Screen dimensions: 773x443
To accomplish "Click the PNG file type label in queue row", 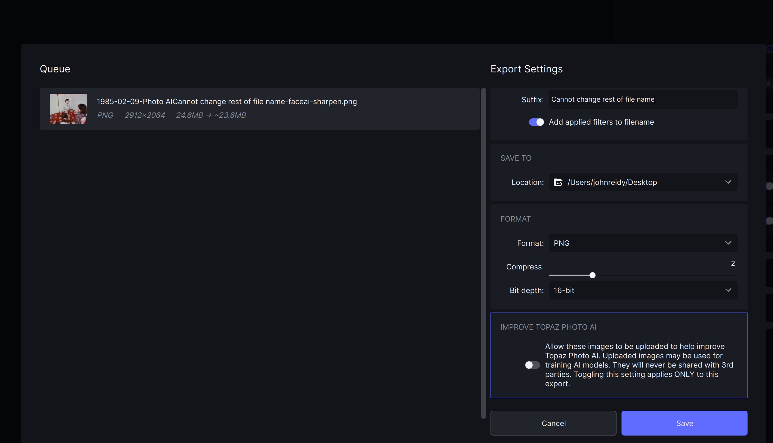I will click(105, 115).
